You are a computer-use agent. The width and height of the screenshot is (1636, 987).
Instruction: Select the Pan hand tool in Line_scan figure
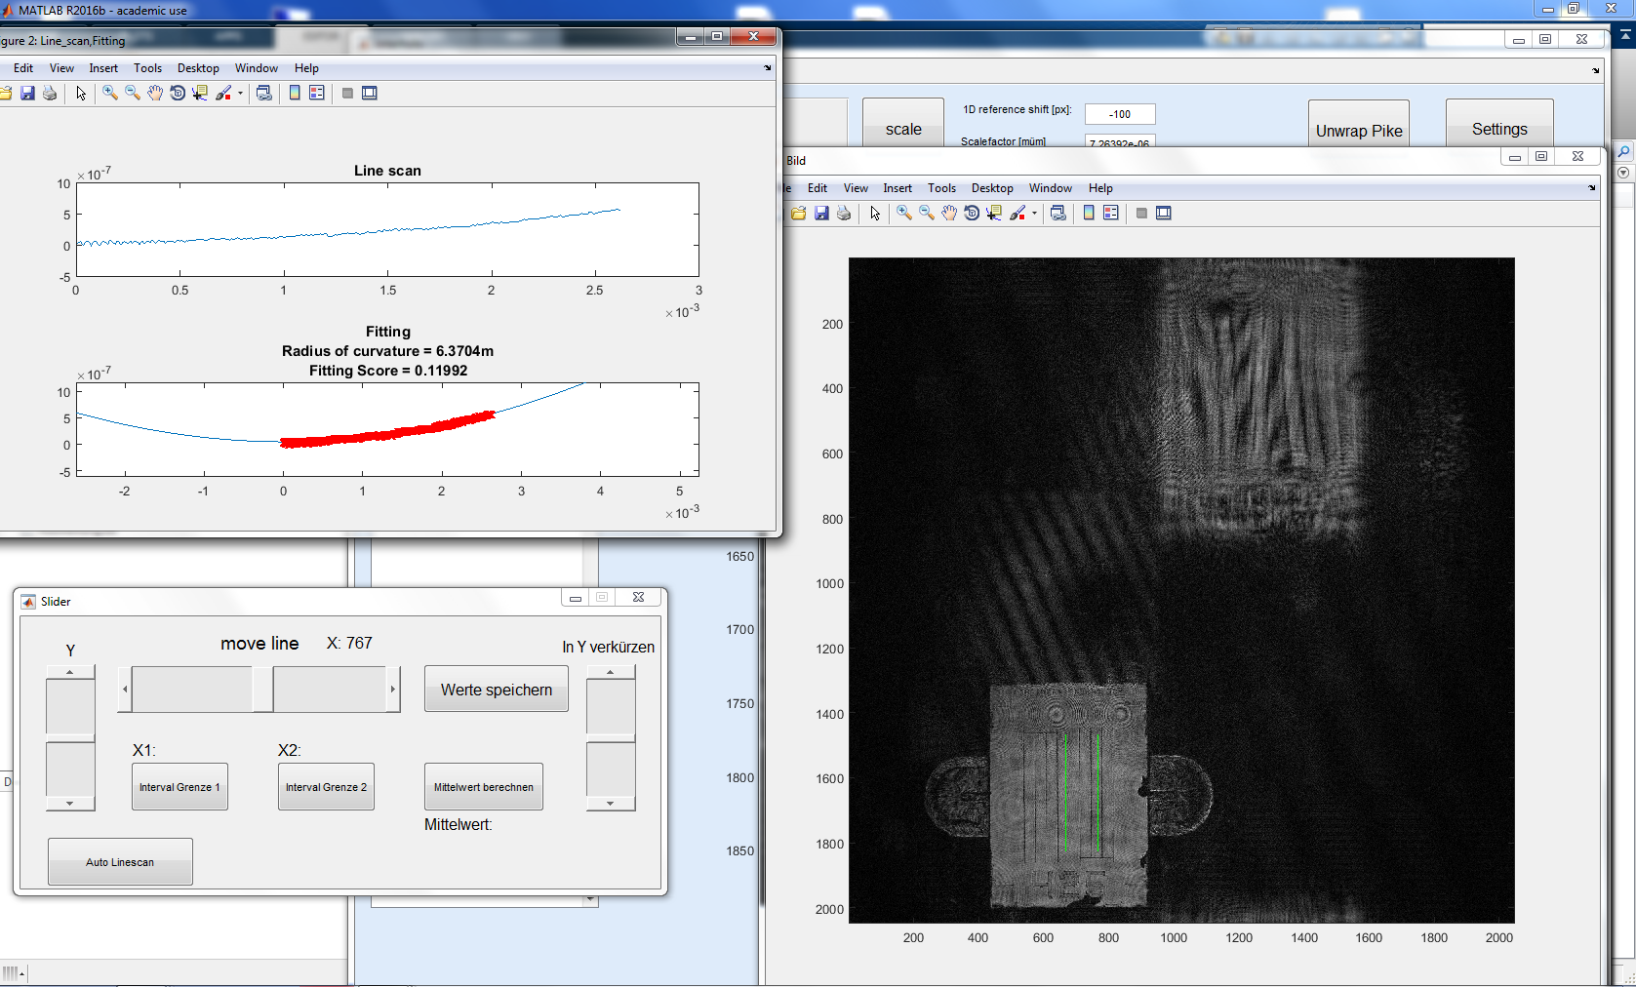click(155, 93)
